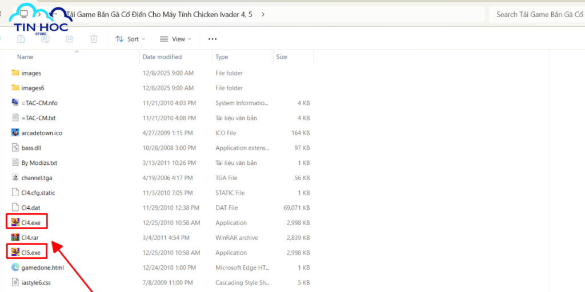The height and width of the screenshot is (292, 585).
Task: Sort by Date modified column header
Action: tap(162, 57)
